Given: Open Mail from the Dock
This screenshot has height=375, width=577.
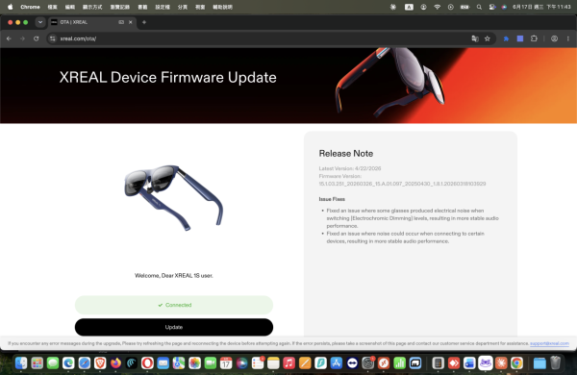Looking at the screenshot, I should 163,363.
